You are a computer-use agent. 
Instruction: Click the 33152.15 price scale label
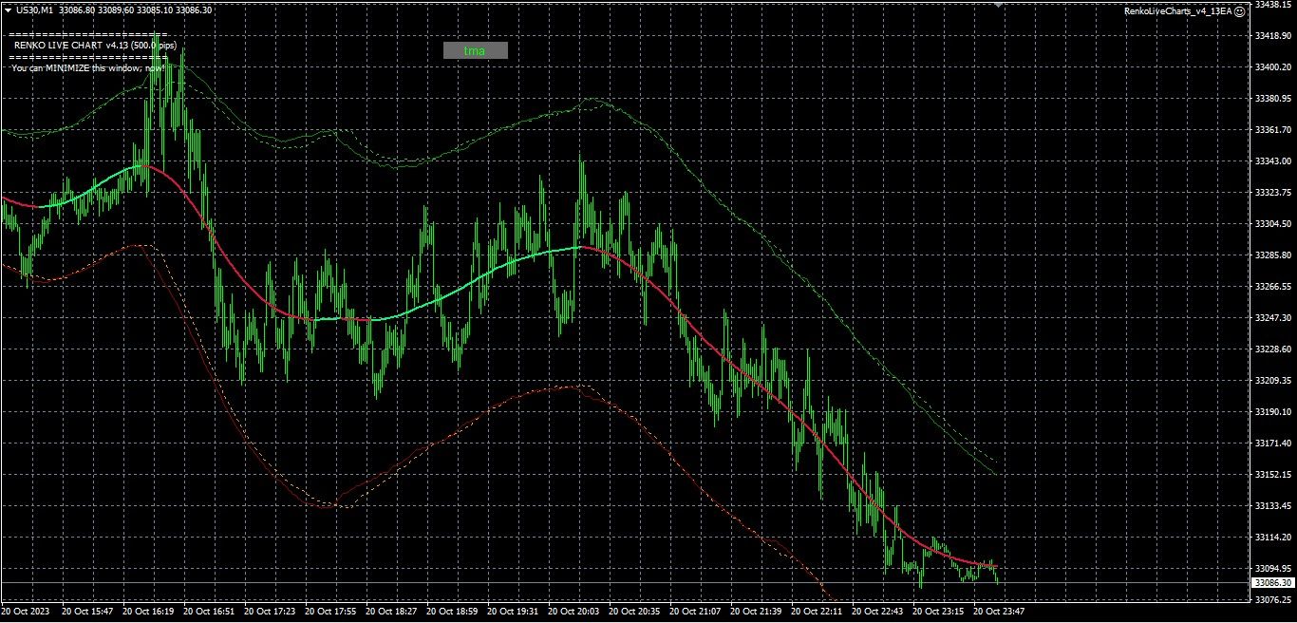(1272, 475)
